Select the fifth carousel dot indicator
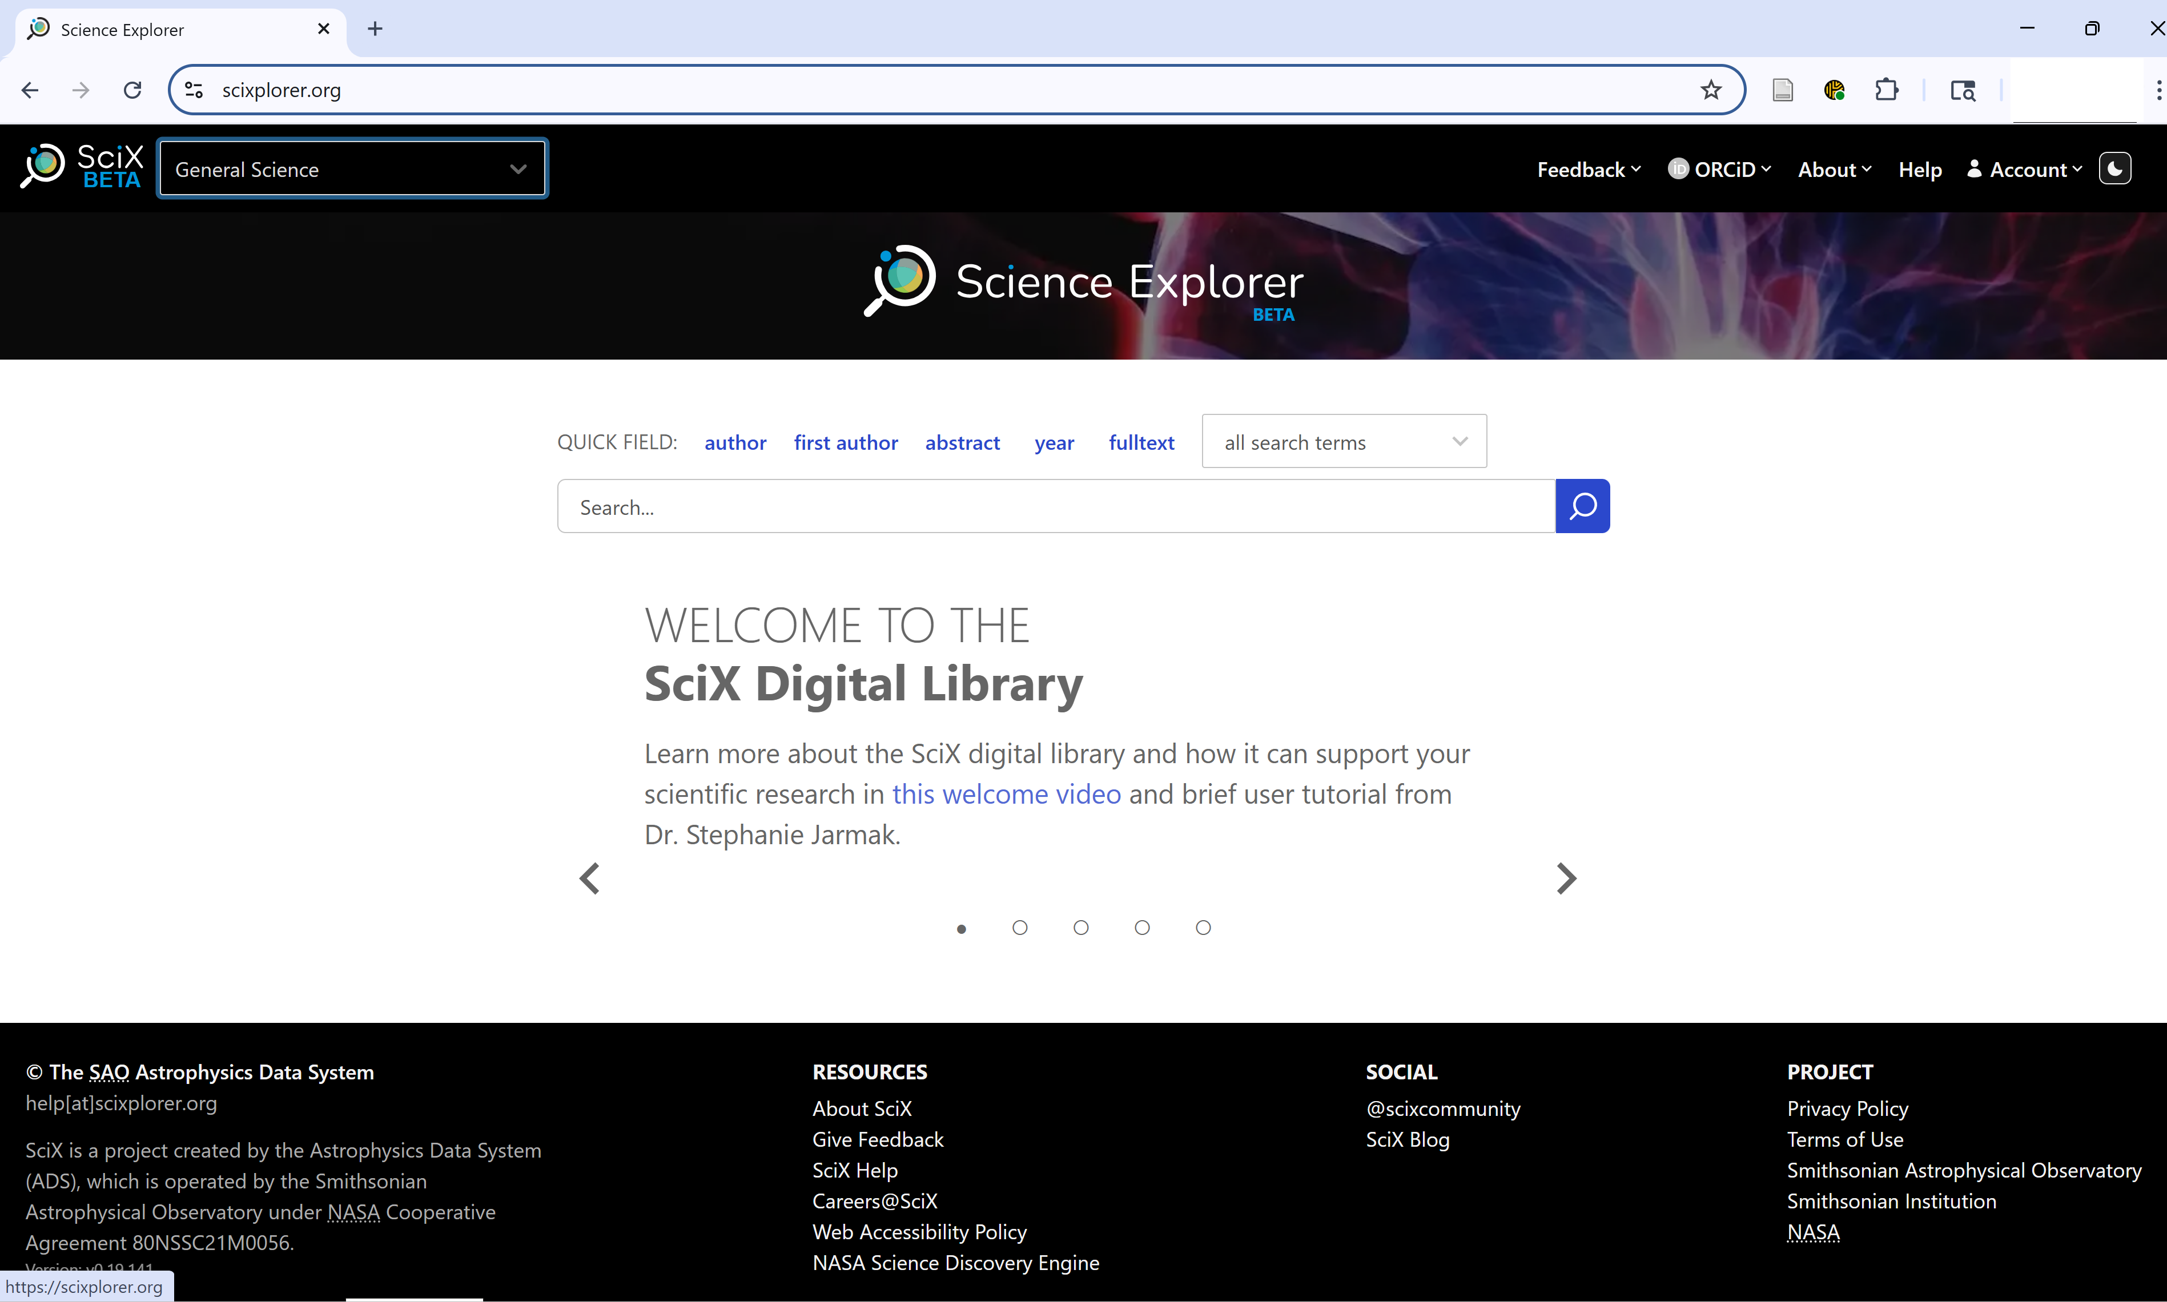Screen dimensions: 2167x1302 coord(1203,928)
